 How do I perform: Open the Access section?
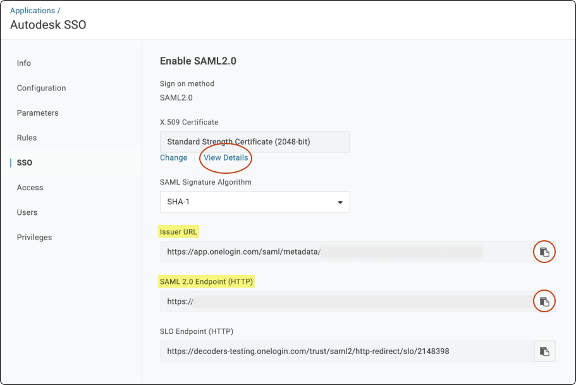(x=30, y=187)
